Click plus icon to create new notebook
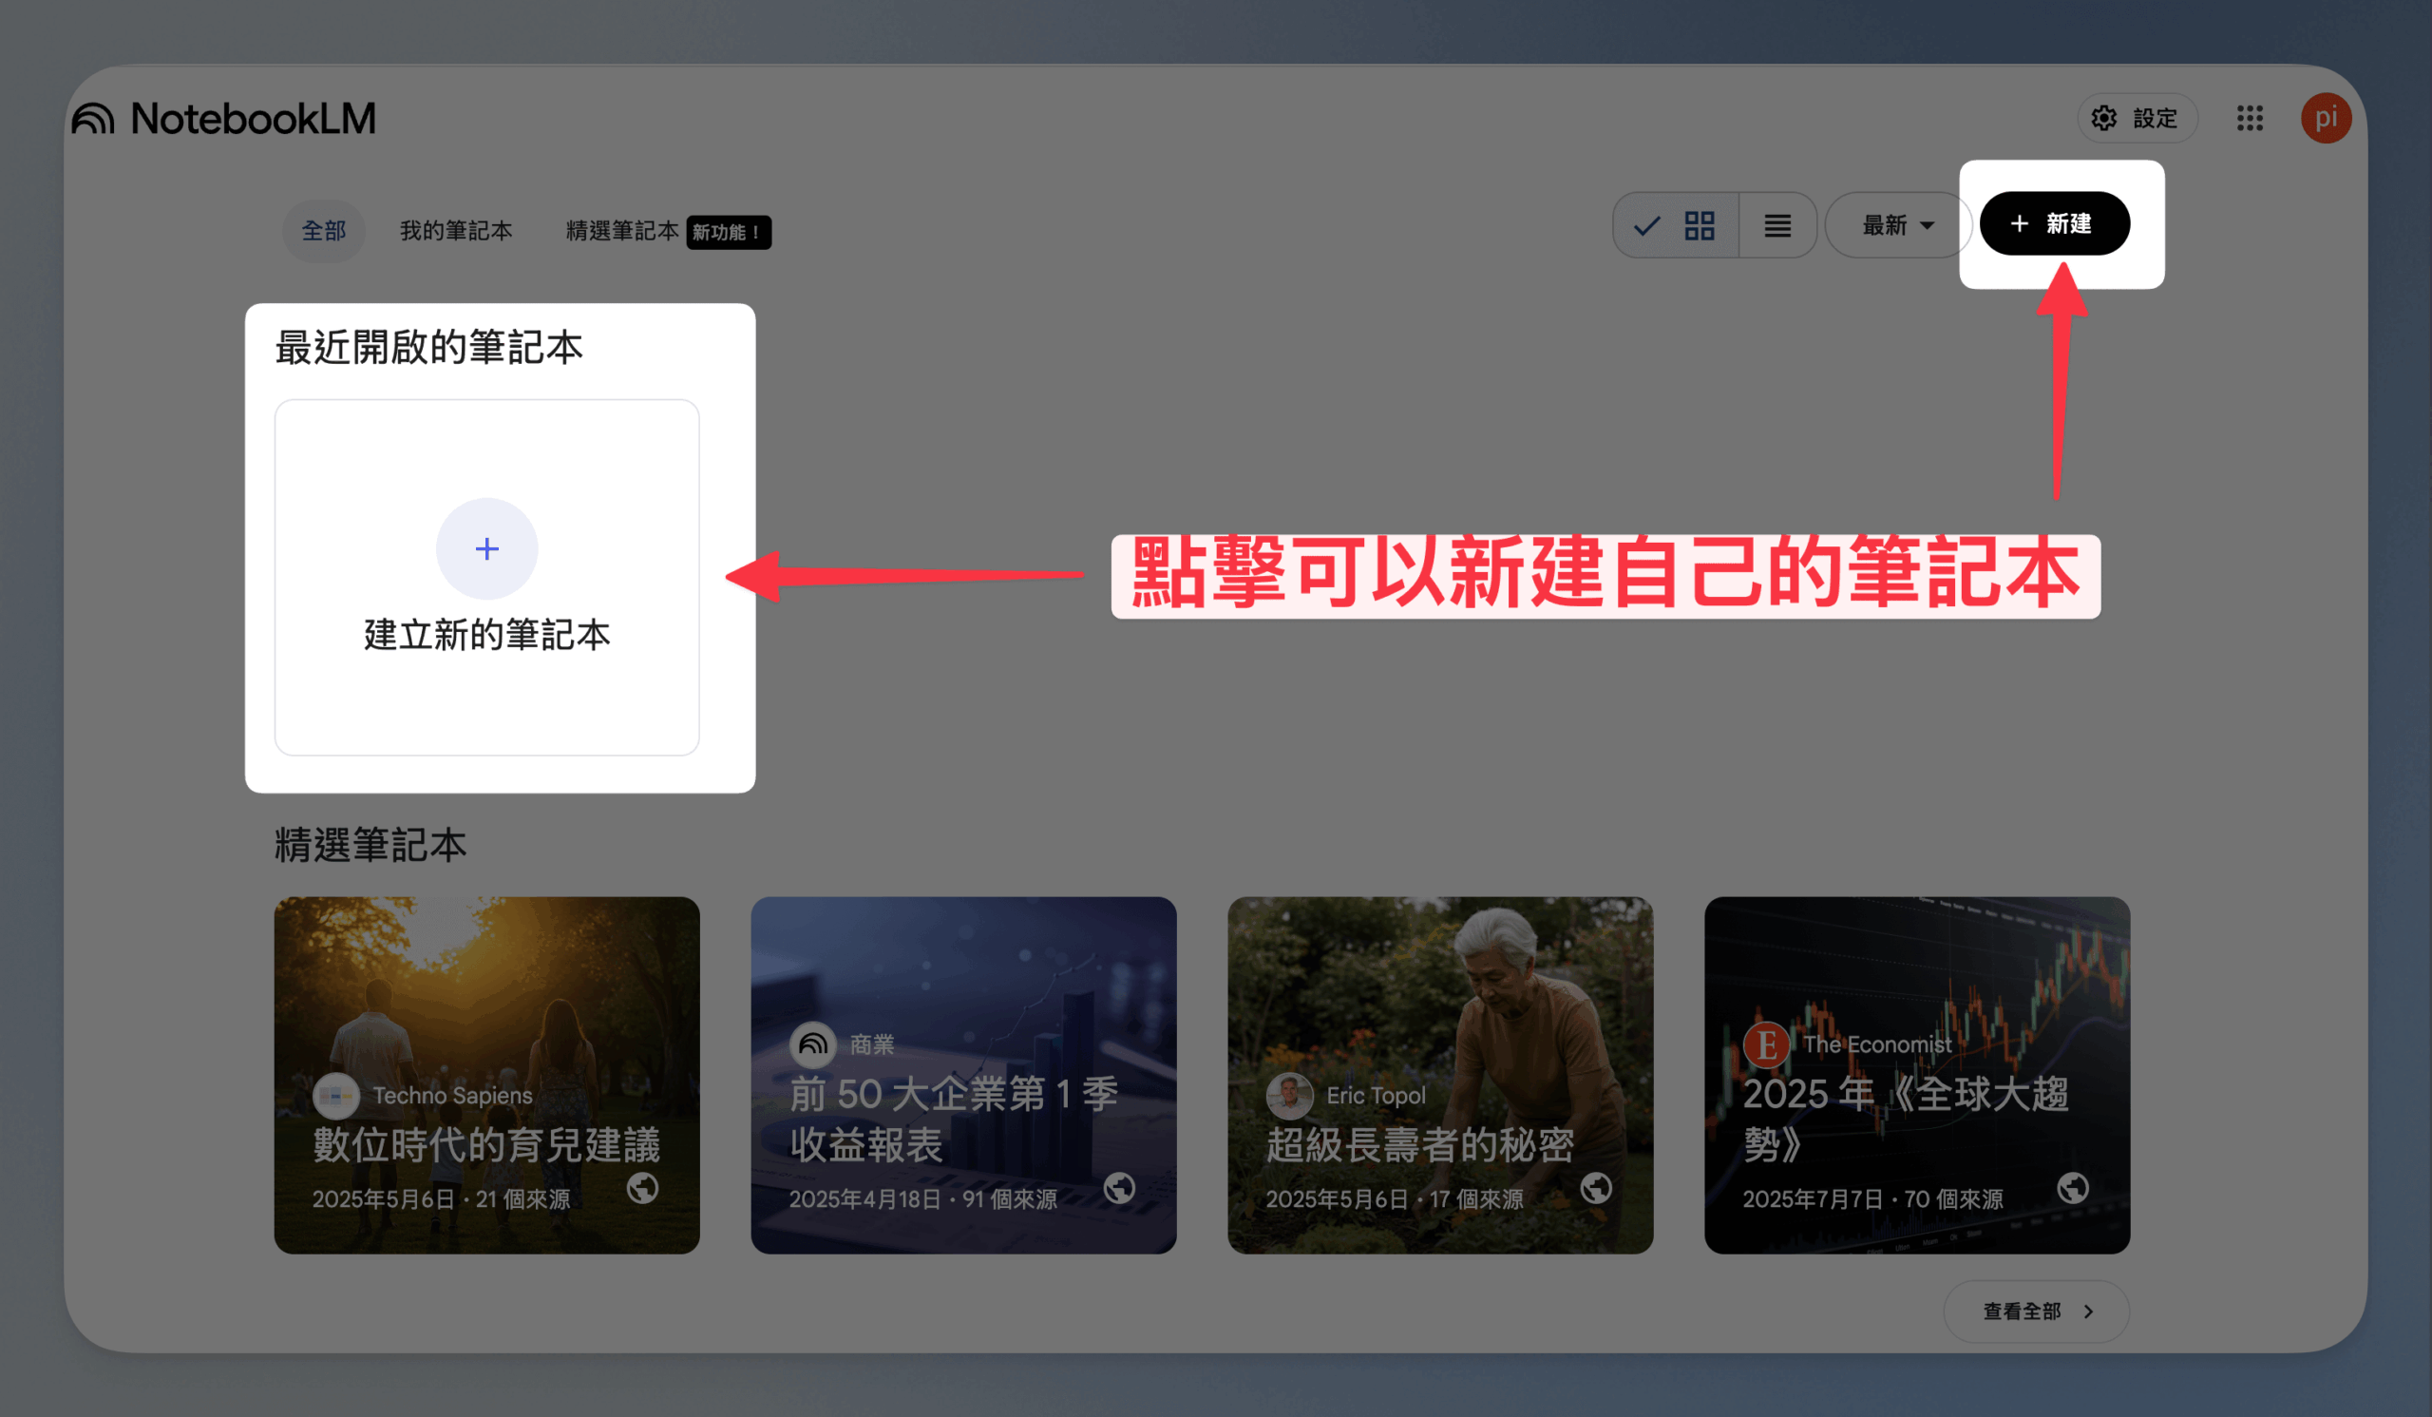The width and height of the screenshot is (2432, 1417). tap(487, 549)
